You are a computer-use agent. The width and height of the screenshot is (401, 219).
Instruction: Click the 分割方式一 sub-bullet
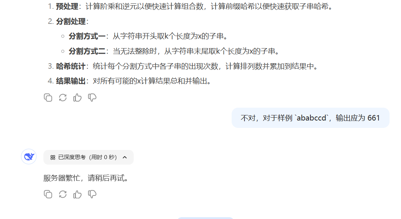coord(87,36)
